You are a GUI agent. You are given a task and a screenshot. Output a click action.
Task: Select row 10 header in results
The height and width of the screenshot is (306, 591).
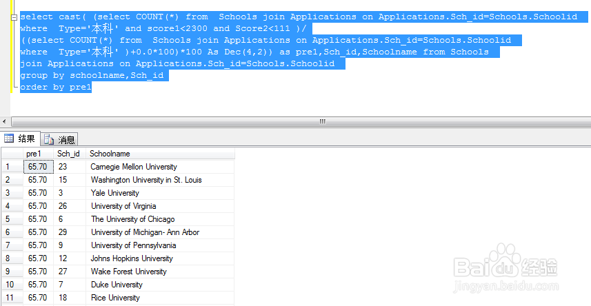12,285
